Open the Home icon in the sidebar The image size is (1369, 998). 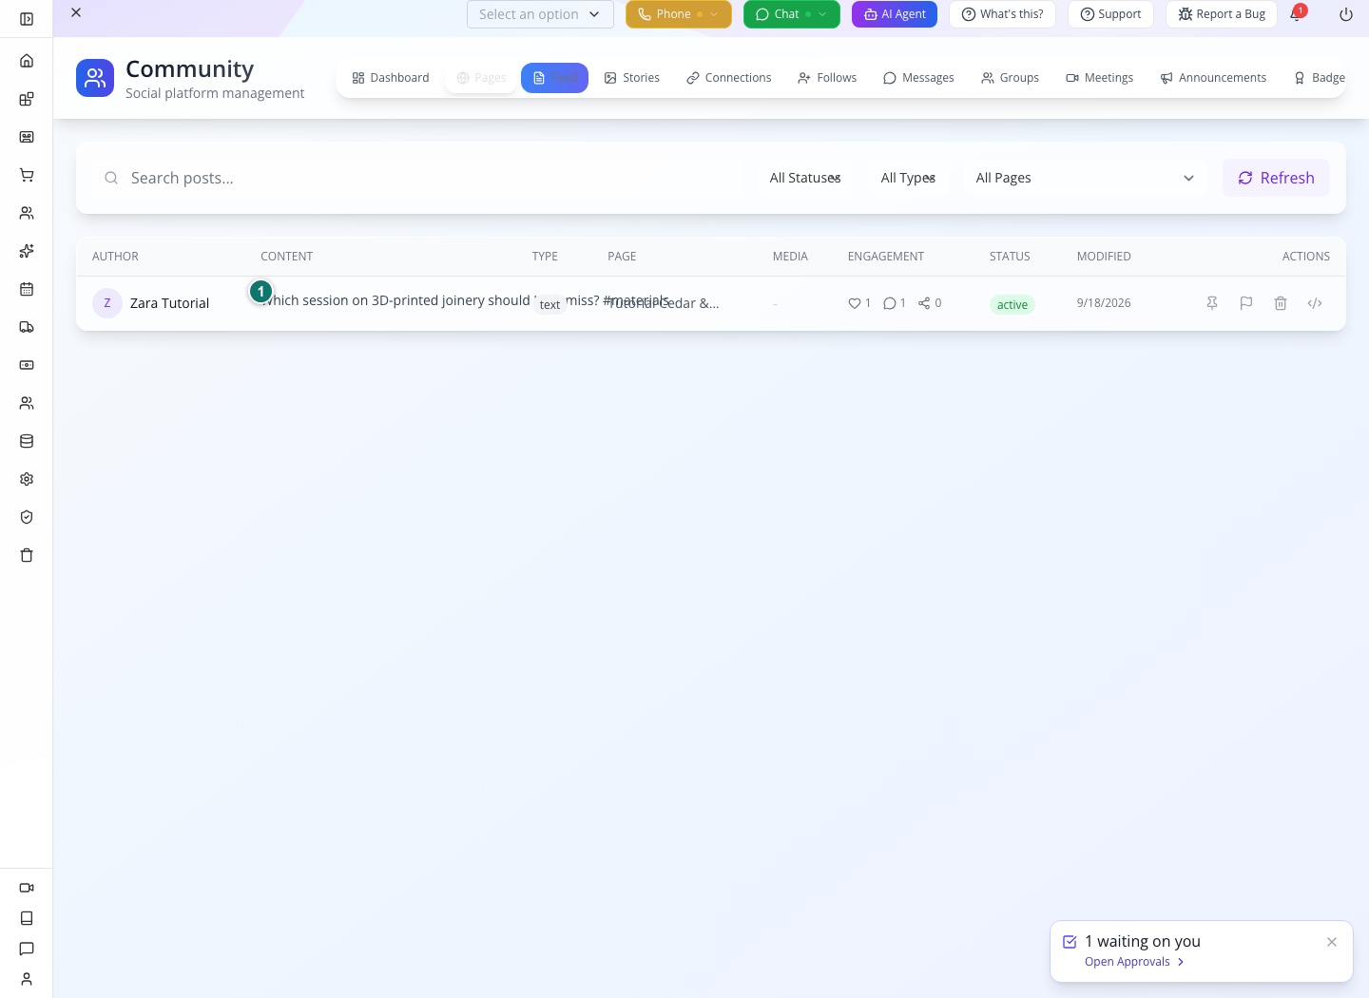tap(27, 61)
